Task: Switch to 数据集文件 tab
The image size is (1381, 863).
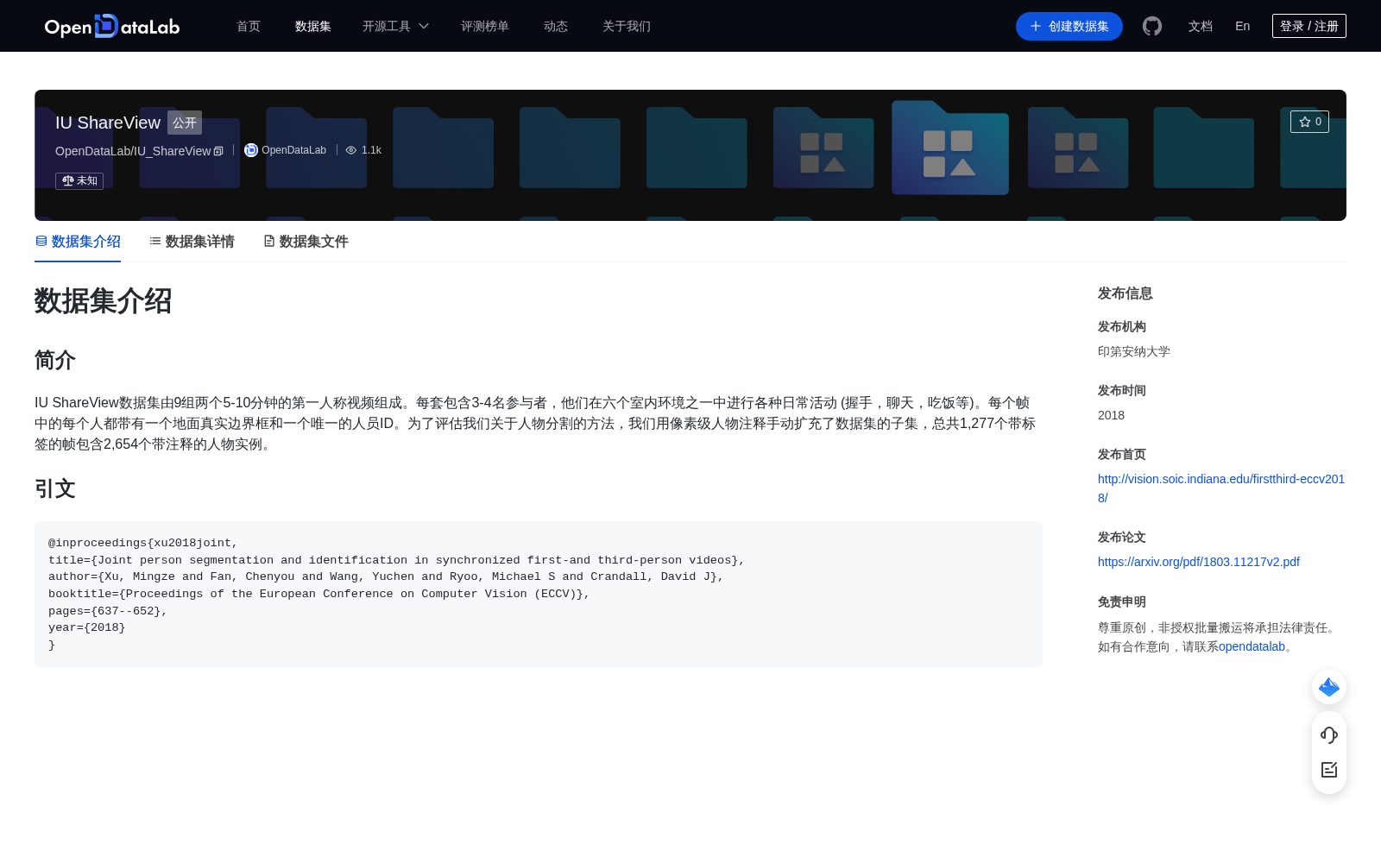Action: point(306,242)
